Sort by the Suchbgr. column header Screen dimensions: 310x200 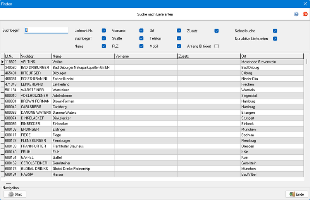(36, 56)
